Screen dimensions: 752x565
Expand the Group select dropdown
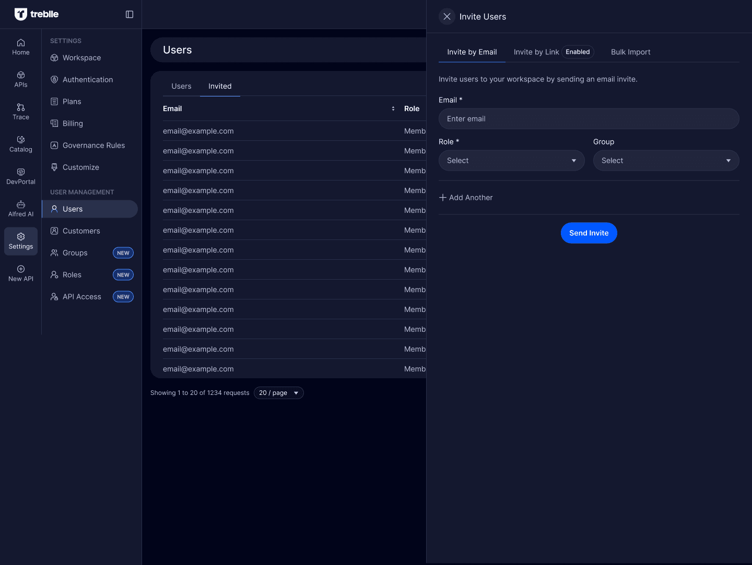click(666, 161)
